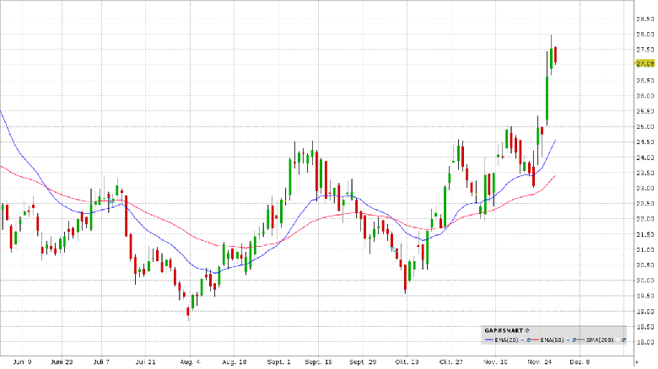658x369 pixels.
Task: Click the red EMA(50) legend line swatch
Action: pyautogui.click(x=535, y=340)
